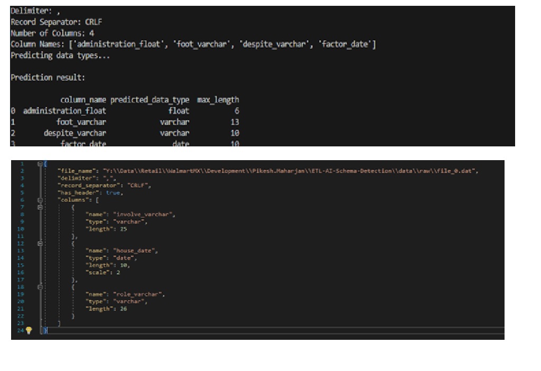Click the "scale" key on line 16
This screenshot has width=541, height=371.
pos(97,272)
